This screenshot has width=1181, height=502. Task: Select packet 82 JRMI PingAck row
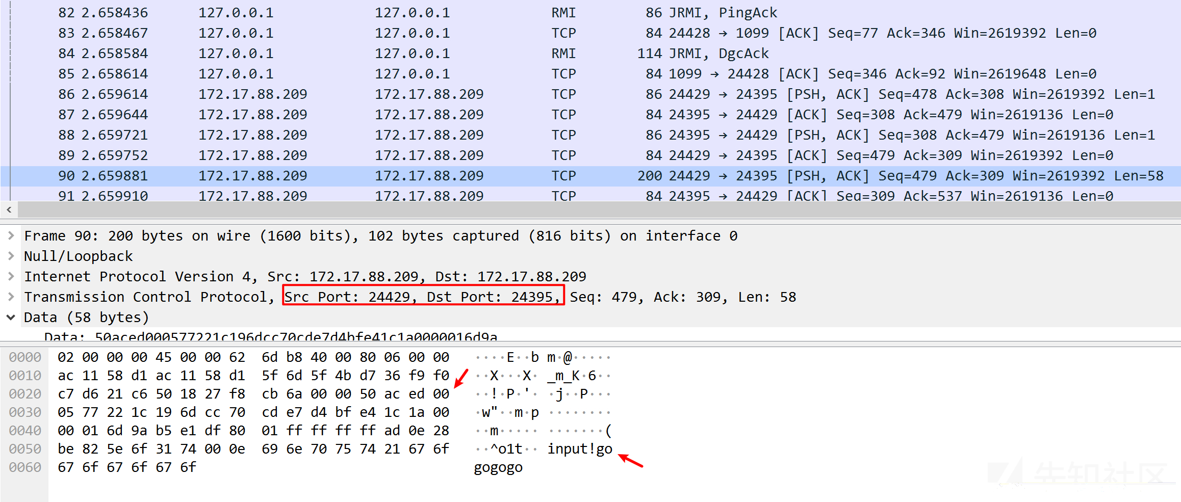(590, 12)
